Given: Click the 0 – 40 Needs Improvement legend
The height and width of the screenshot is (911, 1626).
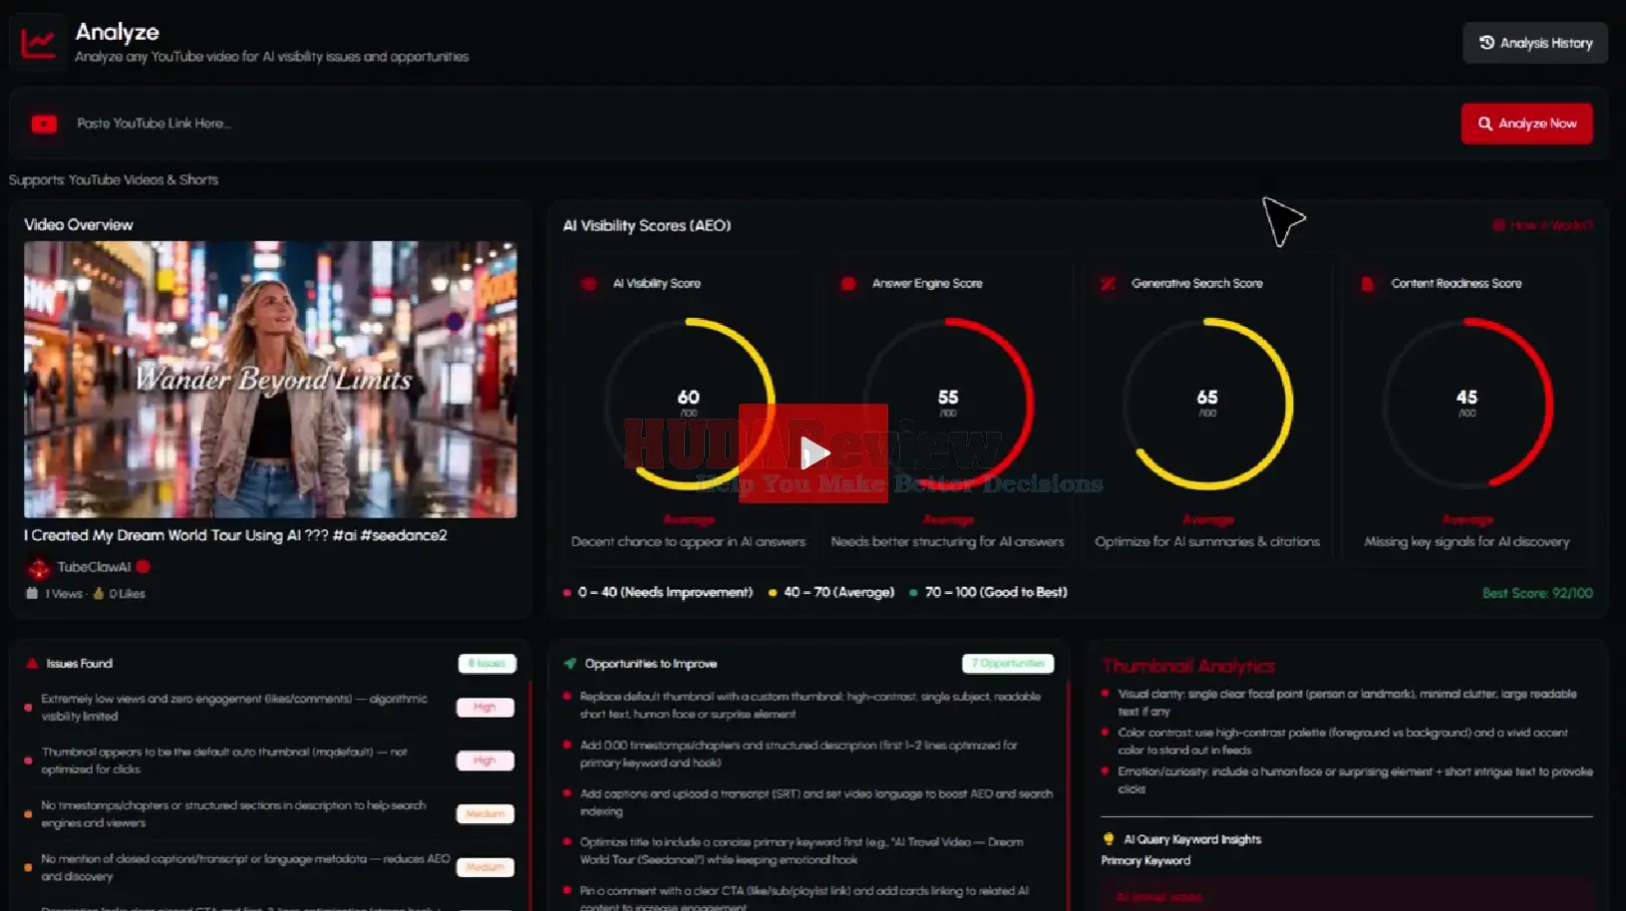Looking at the screenshot, I should (658, 592).
